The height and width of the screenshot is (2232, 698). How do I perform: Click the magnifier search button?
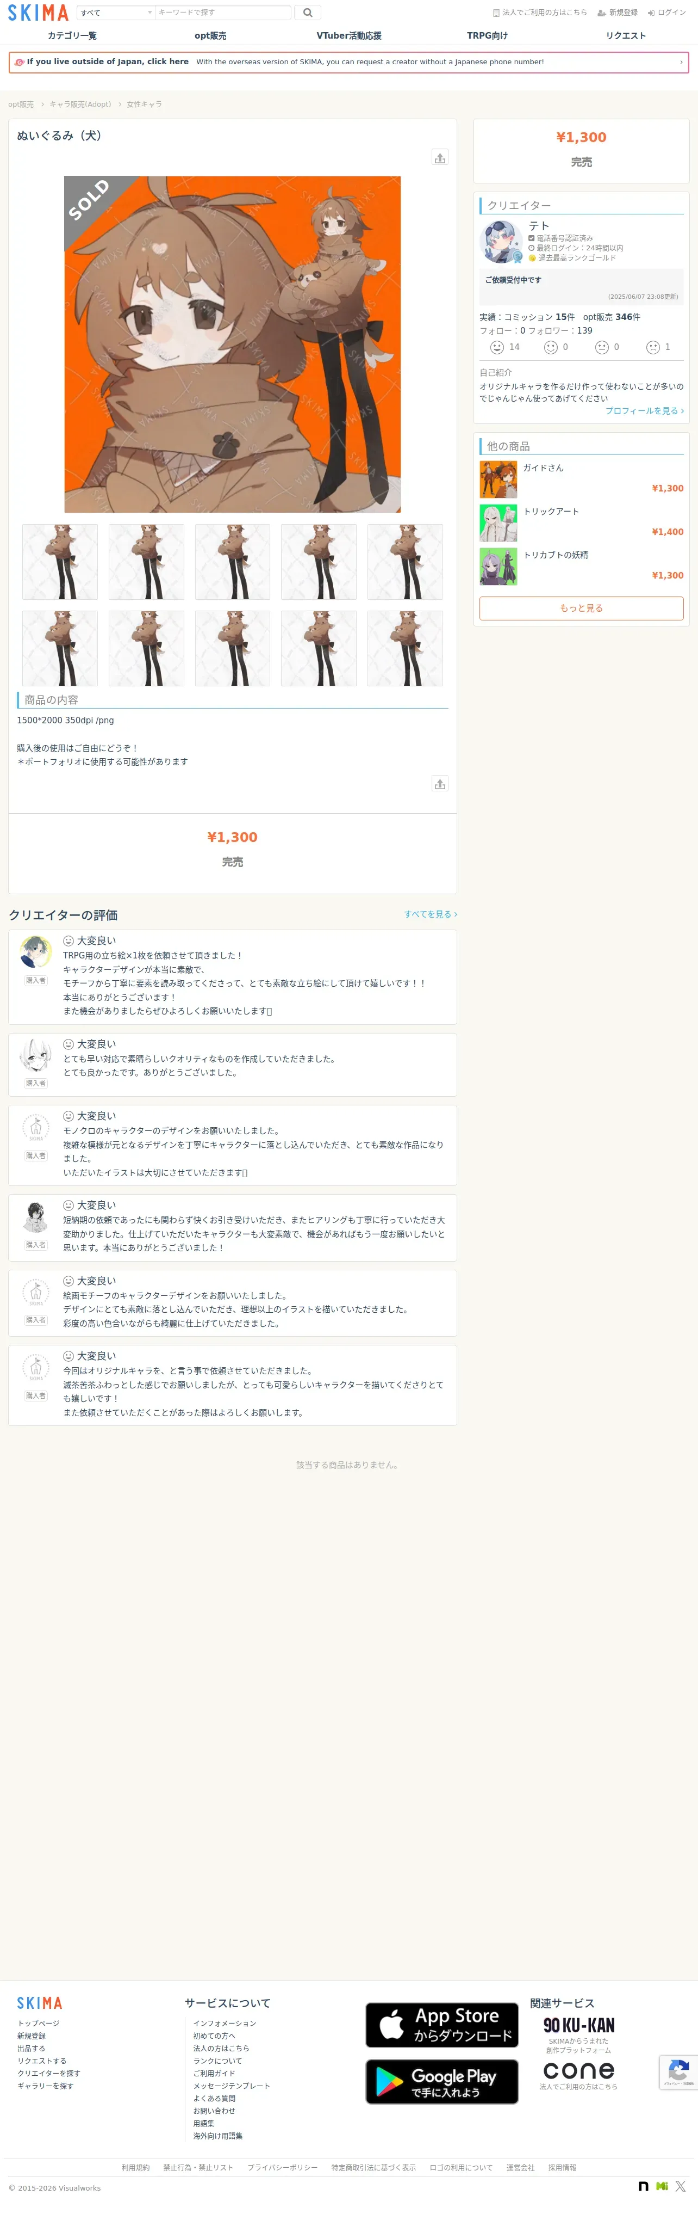307,12
